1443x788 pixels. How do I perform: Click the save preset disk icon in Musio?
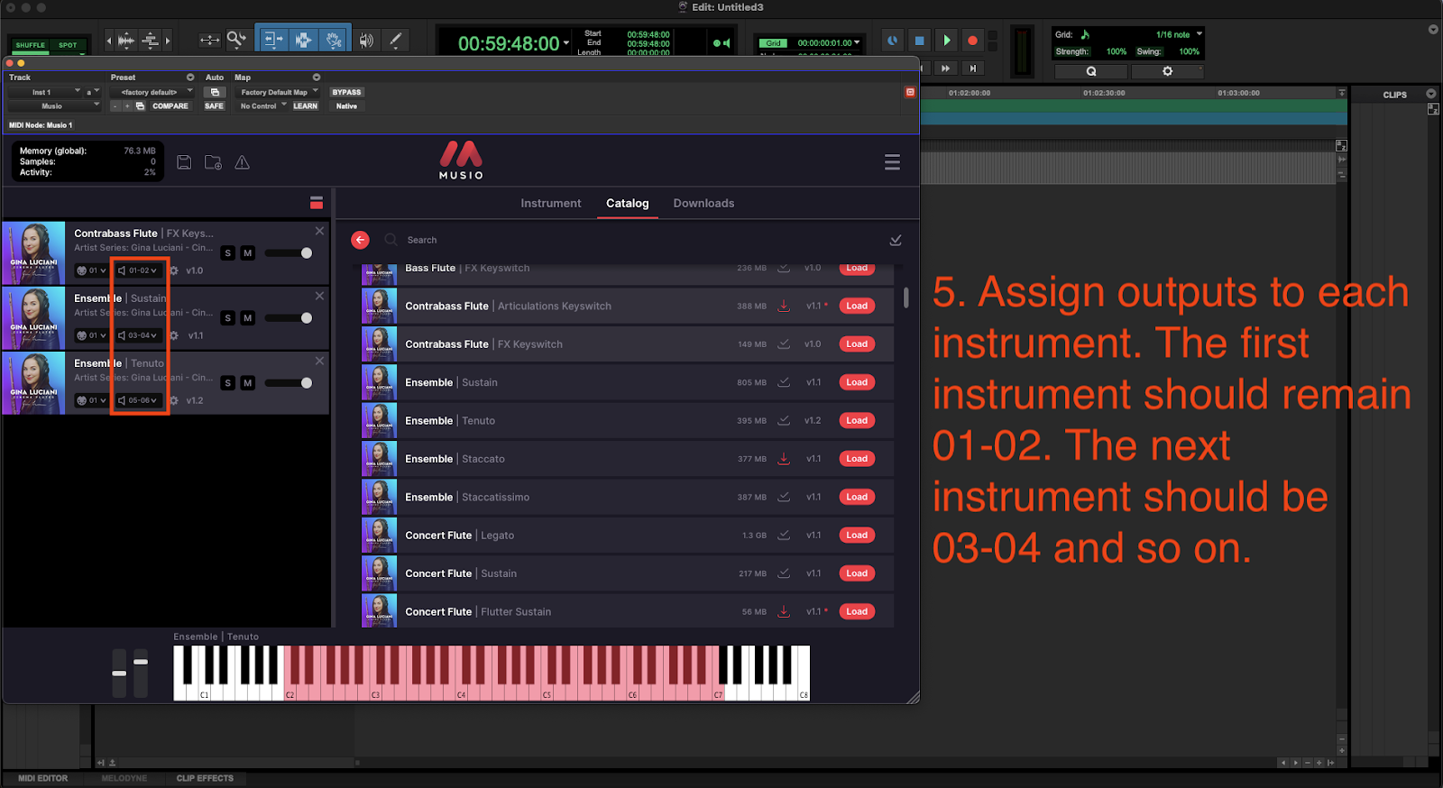(x=184, y=162)
